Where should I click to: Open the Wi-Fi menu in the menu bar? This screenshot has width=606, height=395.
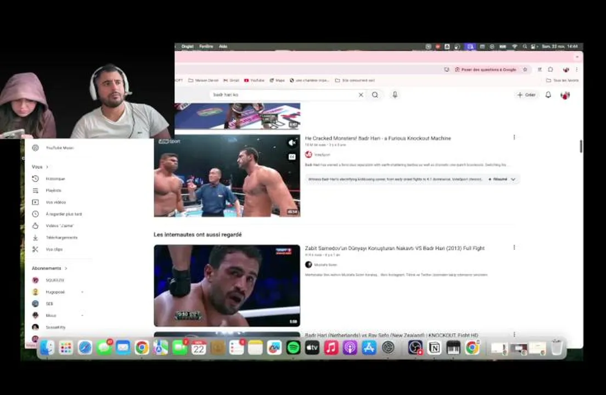coord(514,46)
